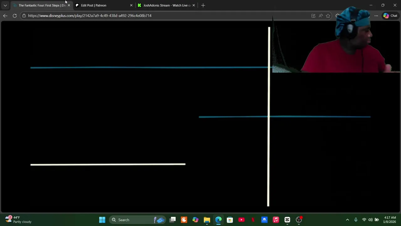Open OBS Studio from taskbar
The image size is (401, 226).
299,220
